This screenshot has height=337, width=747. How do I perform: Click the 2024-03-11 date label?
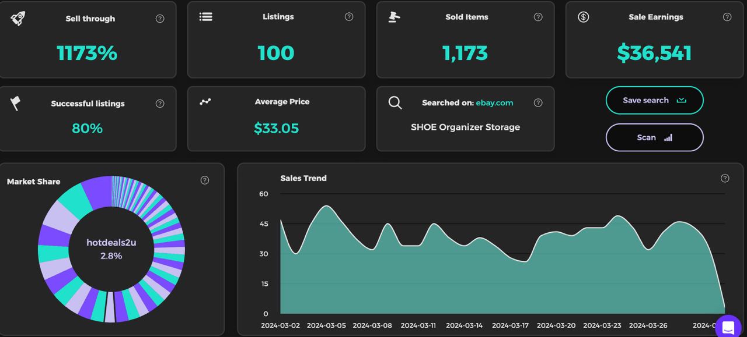pos(418,326)
